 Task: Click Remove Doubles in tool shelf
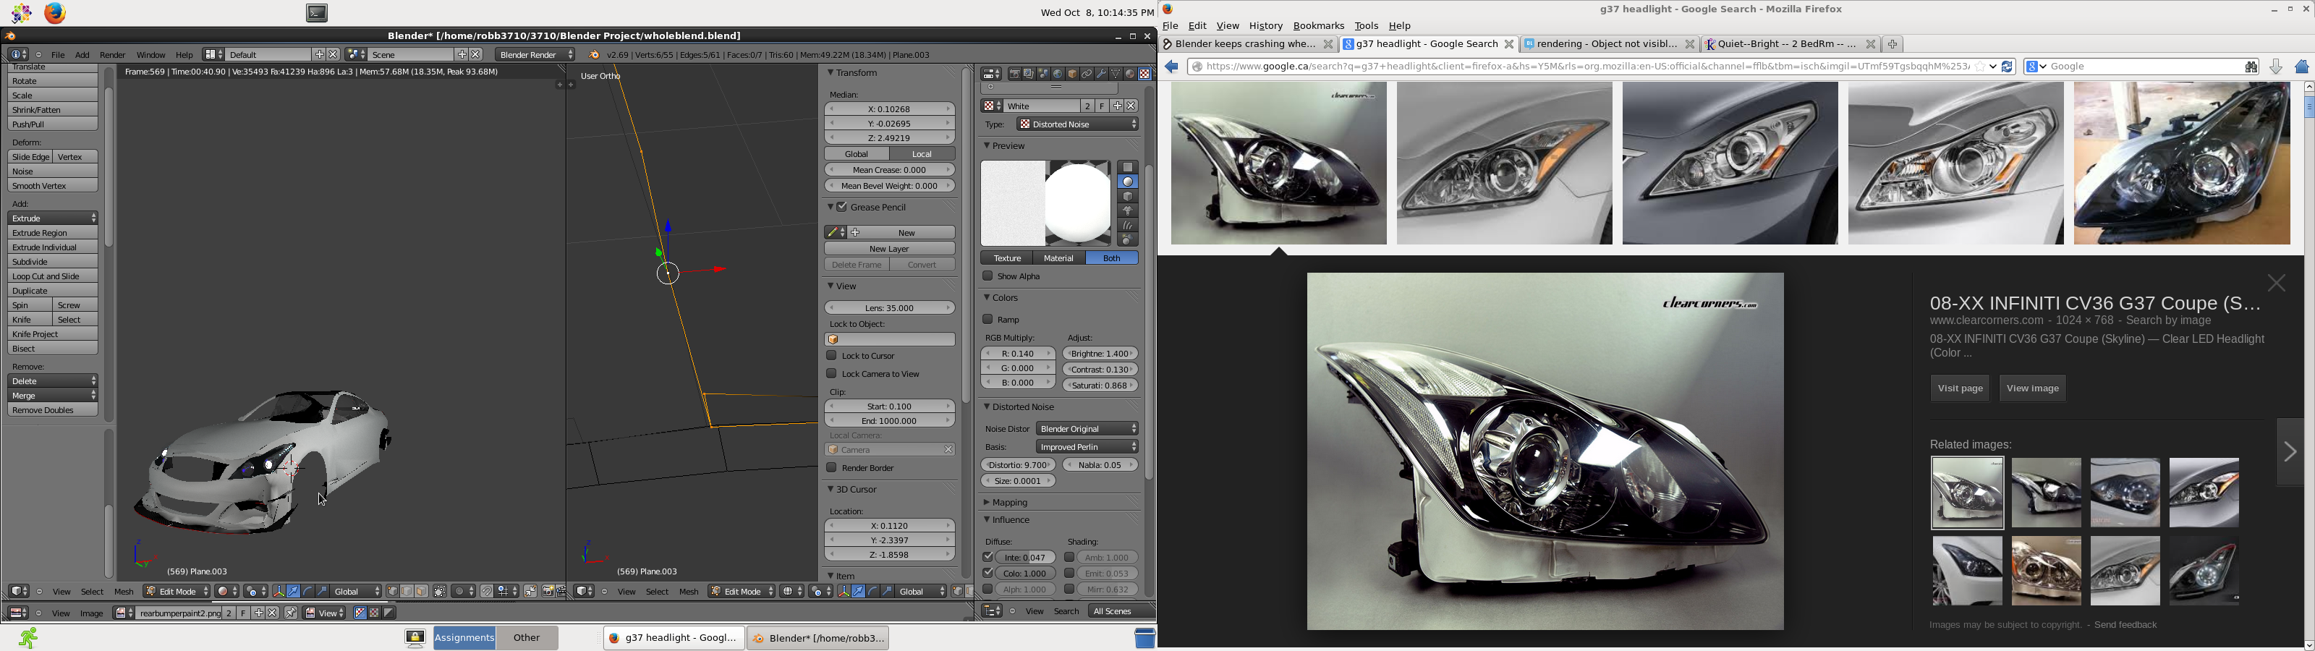point(53,410)
